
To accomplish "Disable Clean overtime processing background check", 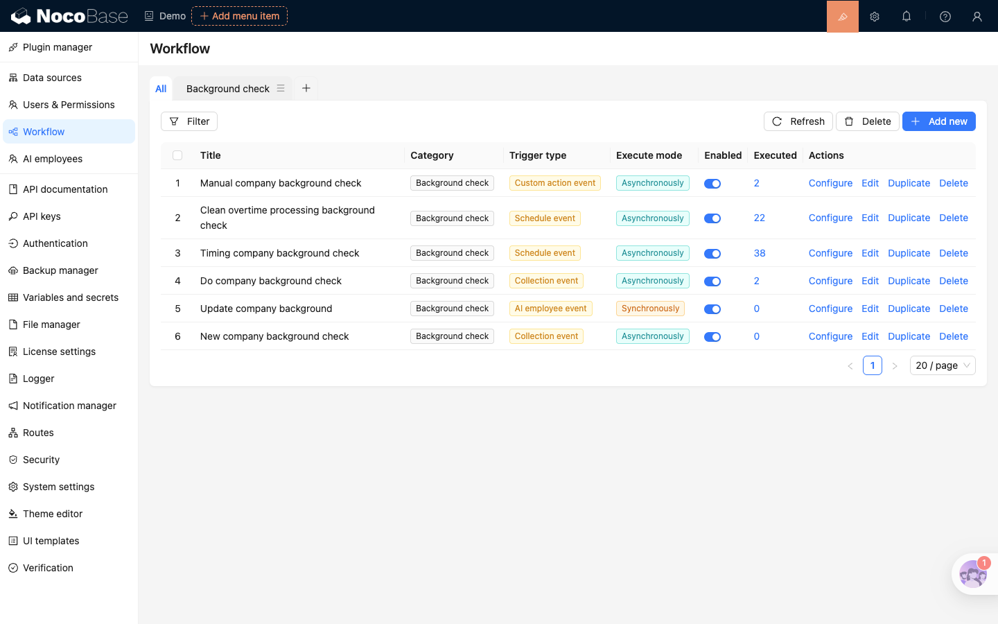I will (x=712, y=218).
